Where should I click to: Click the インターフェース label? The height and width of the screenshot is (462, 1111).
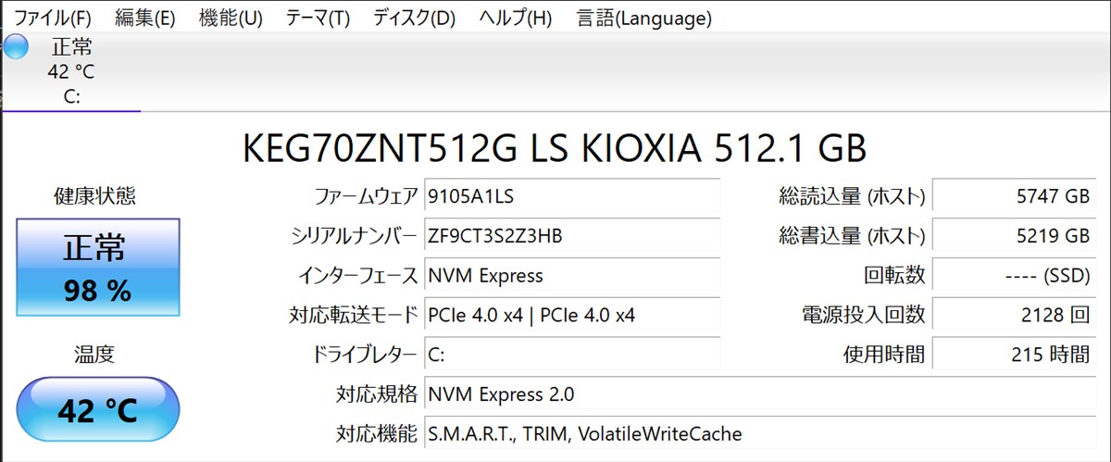(357, 275)
